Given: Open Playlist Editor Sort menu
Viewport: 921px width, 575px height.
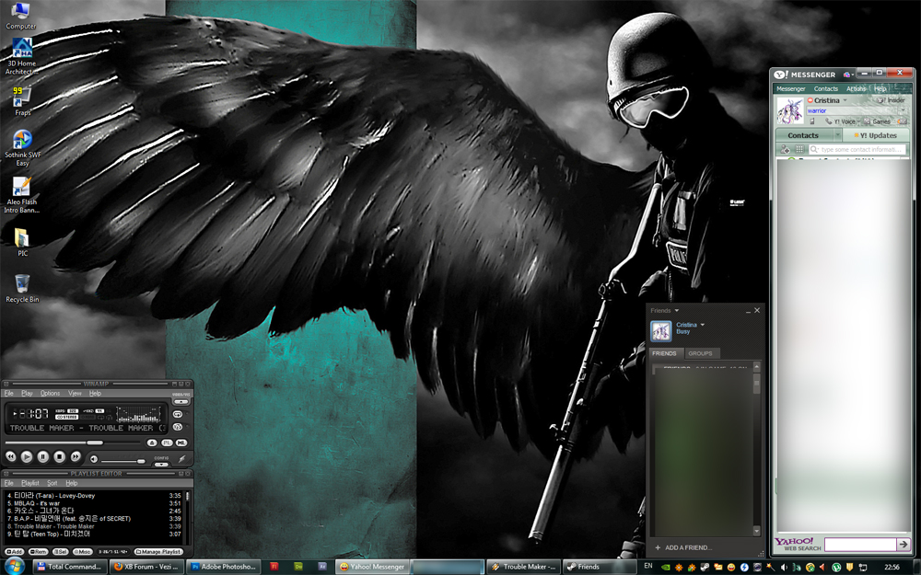Looking at the screenshot, I should click(x=52, y=483).
